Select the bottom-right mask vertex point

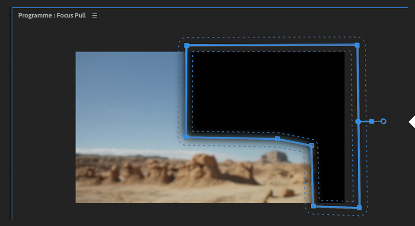(359, 208)
